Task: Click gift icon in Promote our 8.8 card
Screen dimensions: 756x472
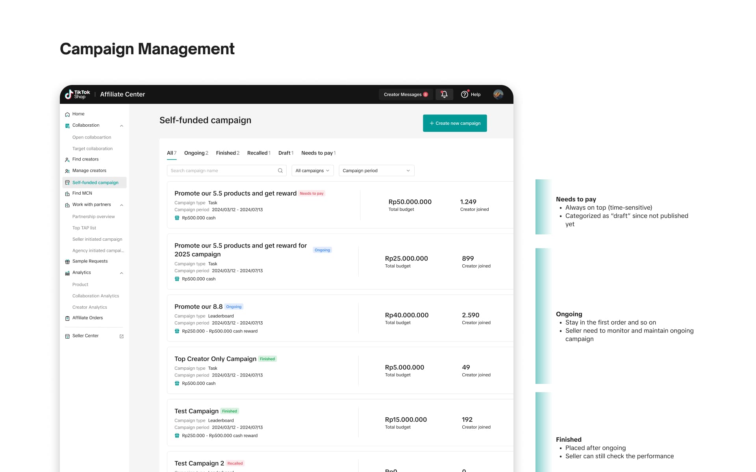Action: click(x=177, y=331)
